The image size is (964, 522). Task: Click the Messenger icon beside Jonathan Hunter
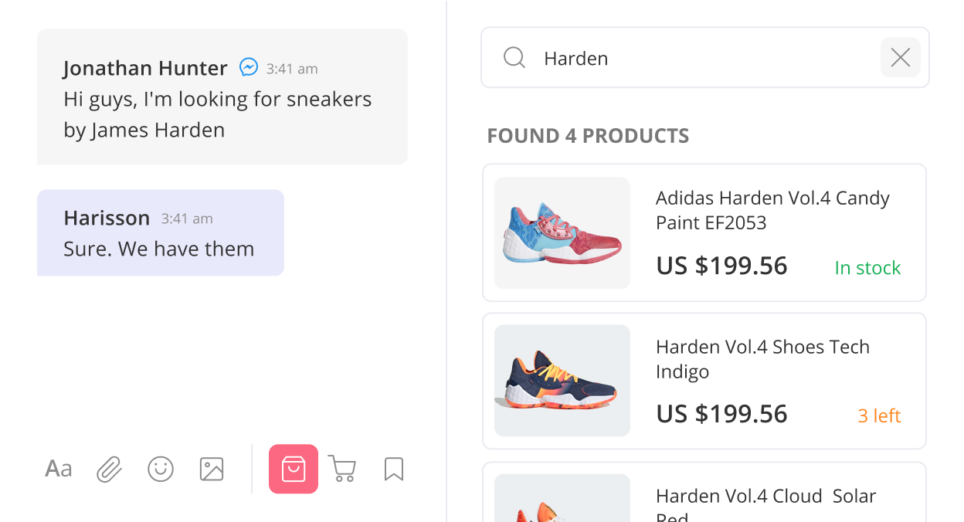click(249, 67)
